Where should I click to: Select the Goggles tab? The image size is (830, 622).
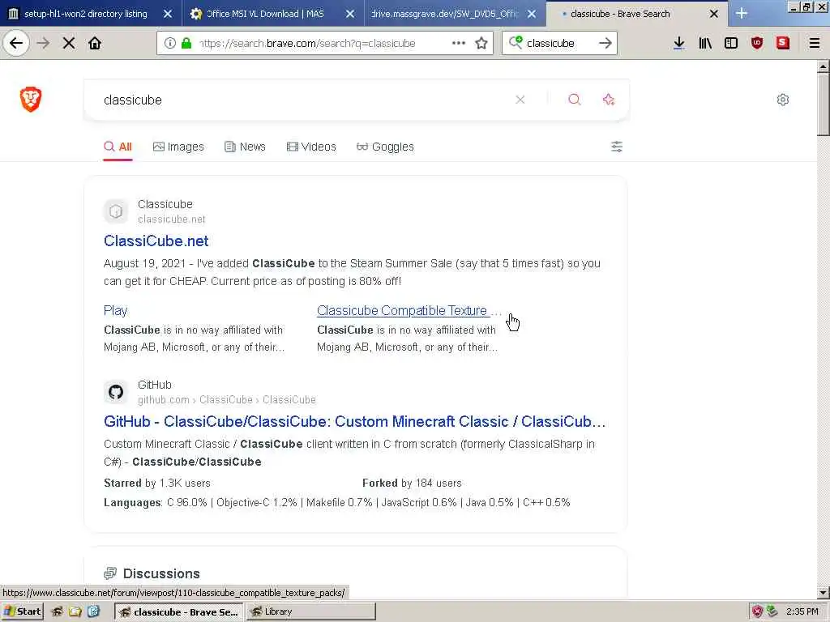(385, 147)
